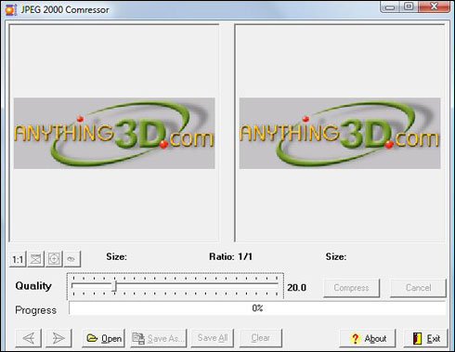
Task: Click the 1:1 actual size icon
Action: click(x=18, y=259)
